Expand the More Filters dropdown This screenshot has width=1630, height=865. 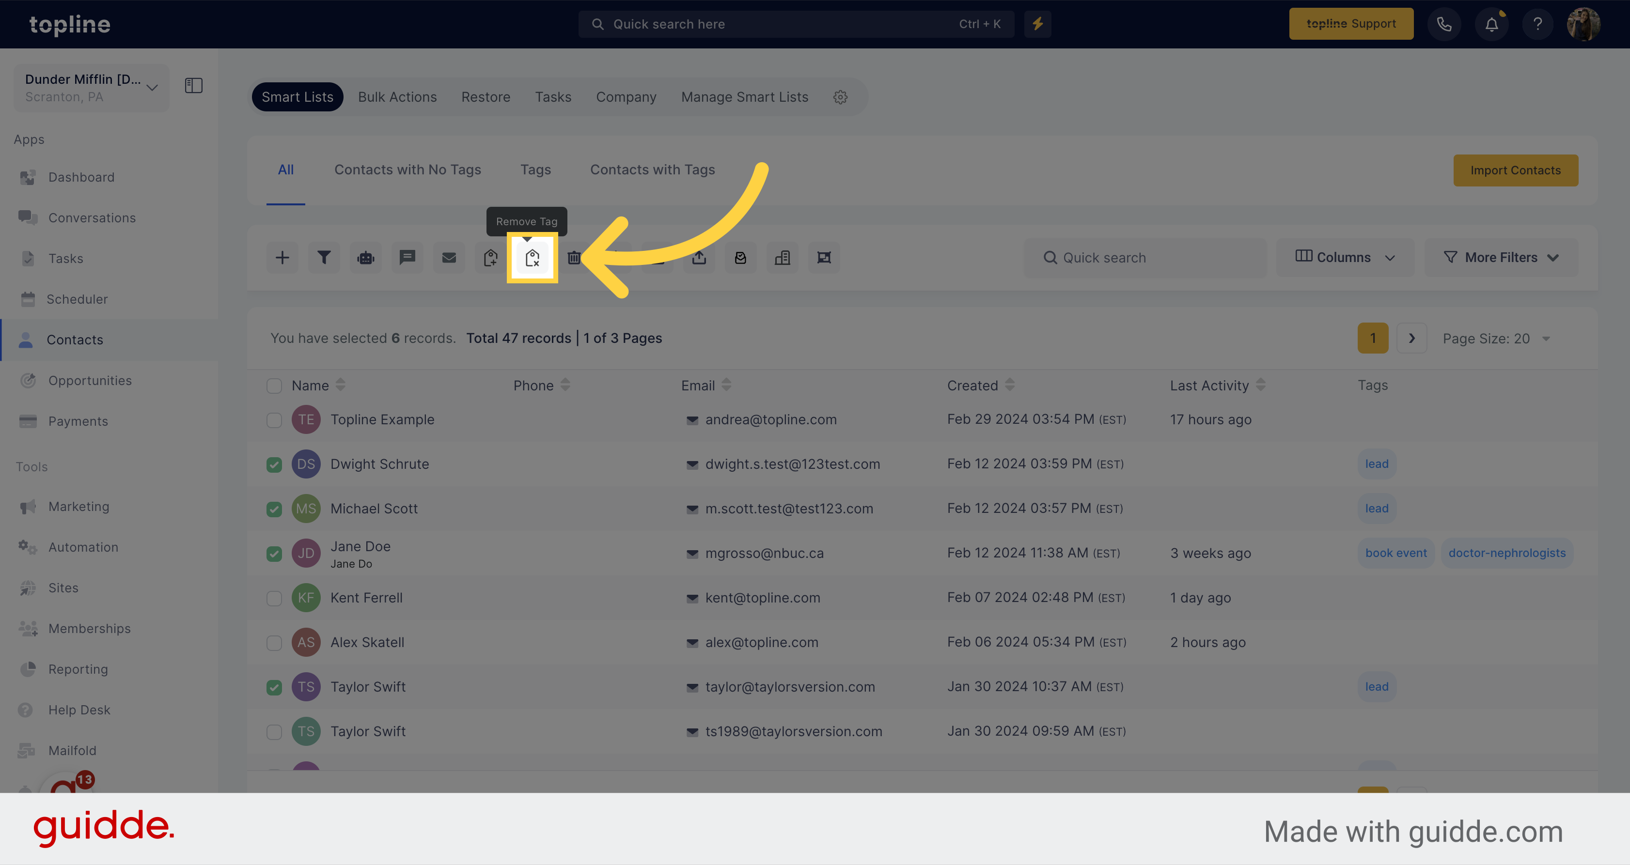point(1502,258)
